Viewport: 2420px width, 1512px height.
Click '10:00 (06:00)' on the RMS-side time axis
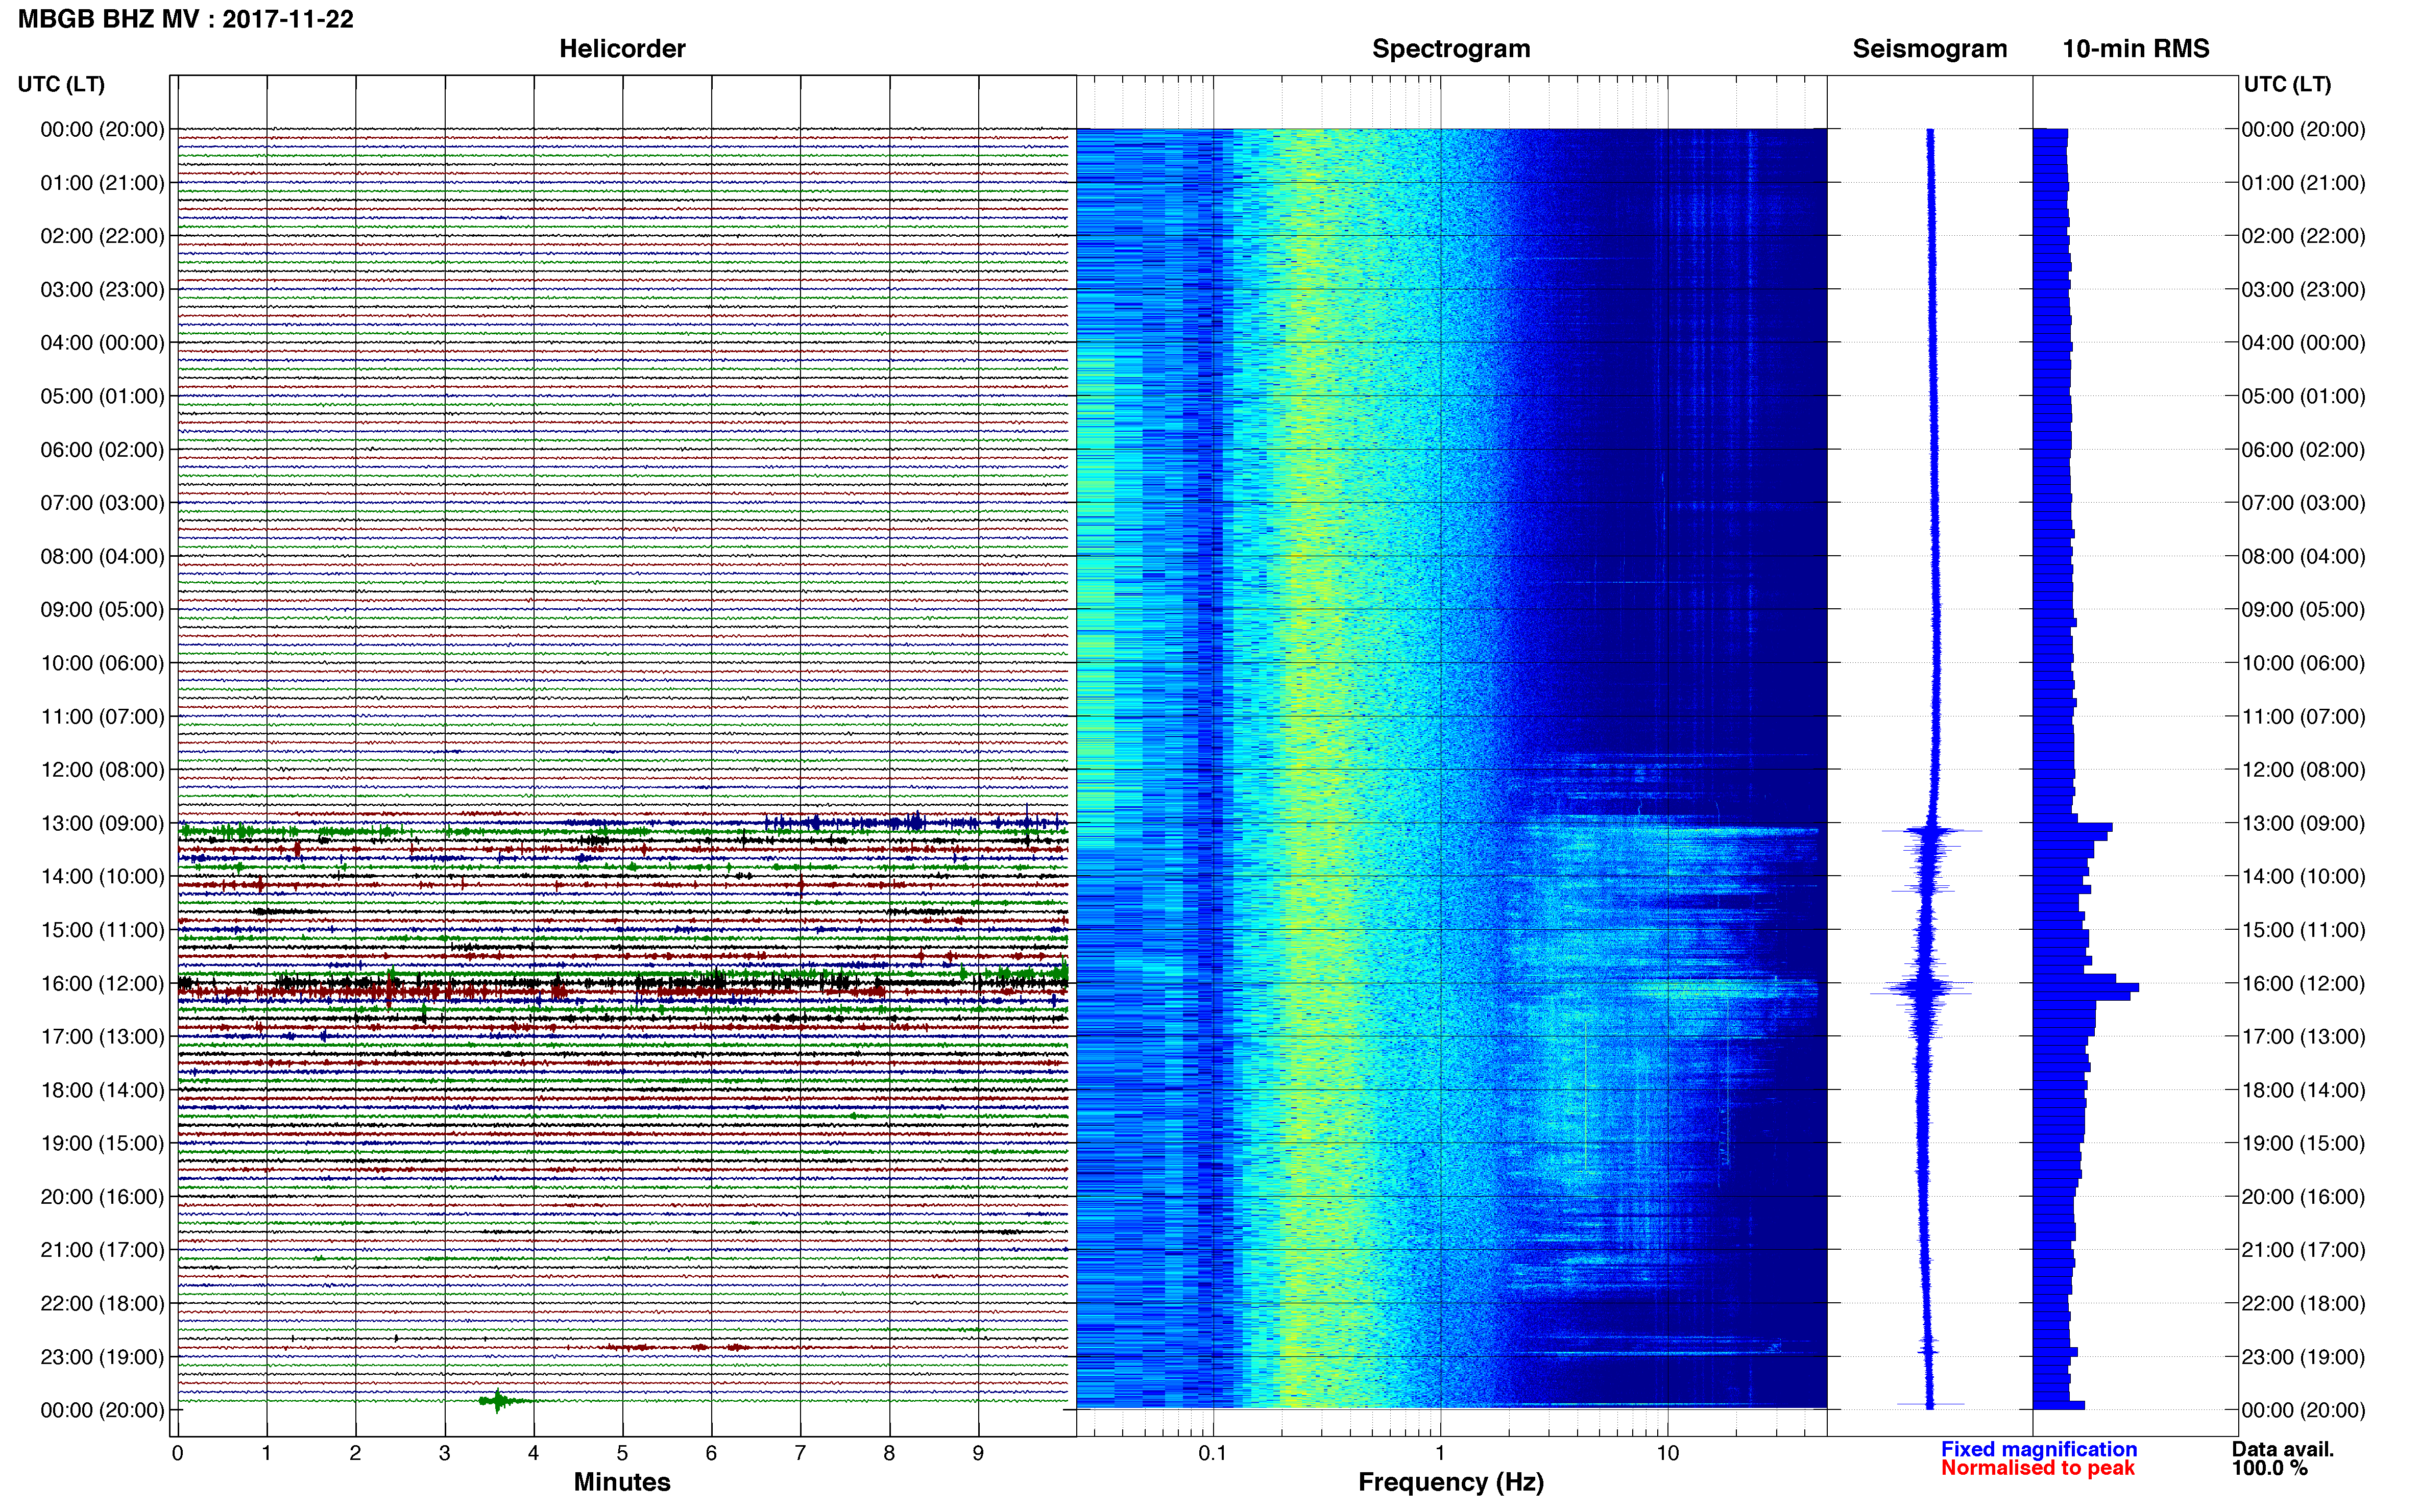[2303, 663]
